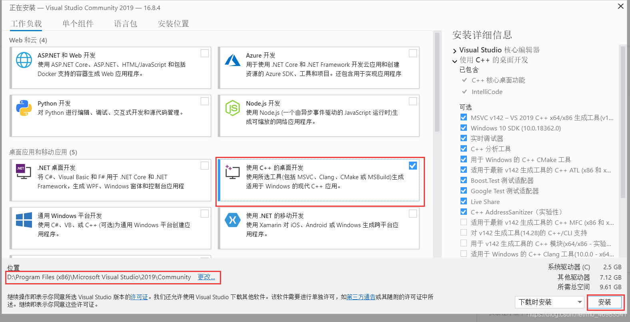
Task: Uncheck the 实时调试器 option
Action: [x=464, y=138]
